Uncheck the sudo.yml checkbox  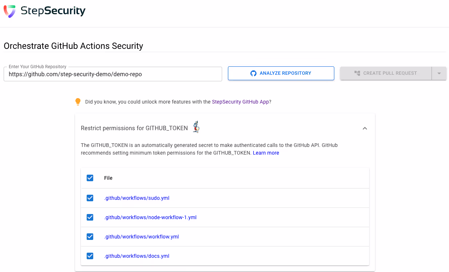coord(90,198)
